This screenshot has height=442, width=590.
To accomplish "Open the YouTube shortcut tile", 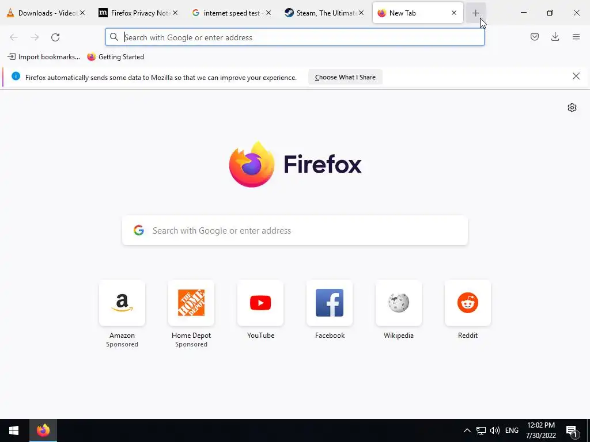I will (260, 303).
